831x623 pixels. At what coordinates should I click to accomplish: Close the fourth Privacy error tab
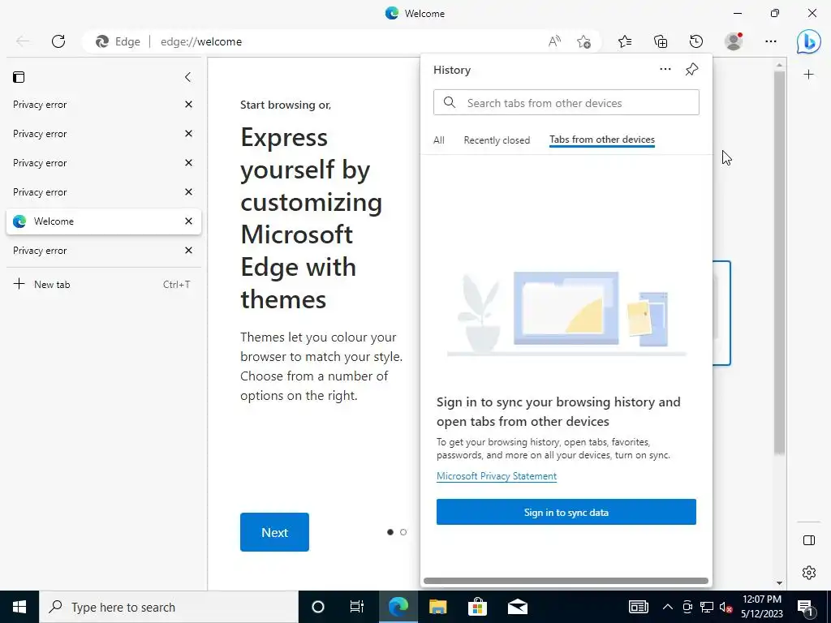click(188, 191)
